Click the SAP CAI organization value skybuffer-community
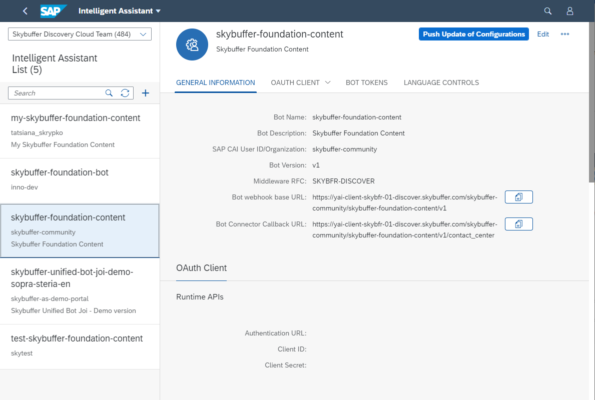 pyautogui.click(x=345, y=149)
